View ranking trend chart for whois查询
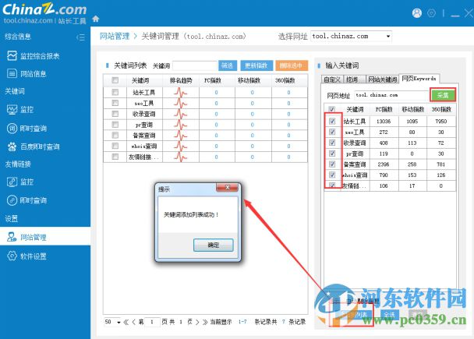Viewport: 474px width, 339px height. click(x=180, y=147)
